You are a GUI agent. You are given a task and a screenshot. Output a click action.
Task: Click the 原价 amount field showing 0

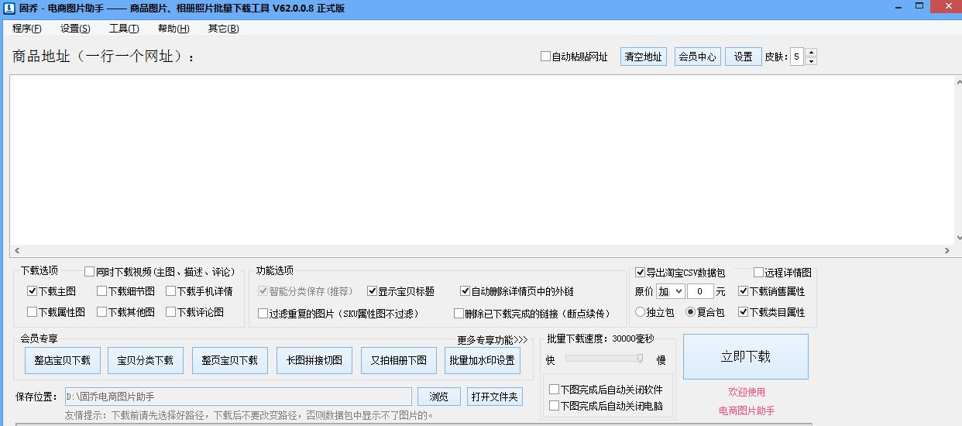point(700,291)
